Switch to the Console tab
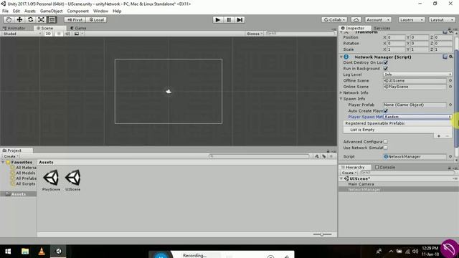 385,167
